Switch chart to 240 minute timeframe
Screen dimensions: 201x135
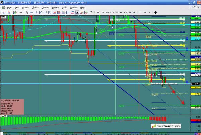(130, 12)
